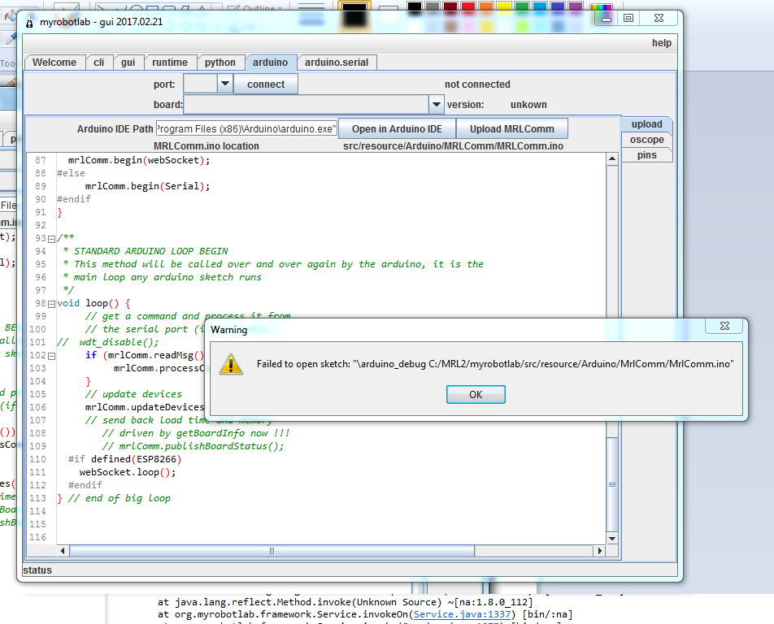Collapse the void loop() block at line 98
774x624 pixels.
coord(51,304)
